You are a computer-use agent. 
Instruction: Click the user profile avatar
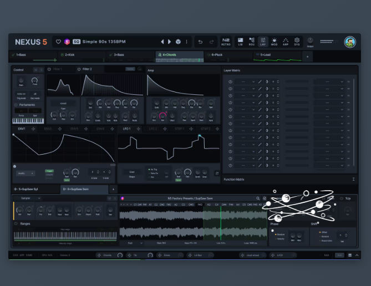[x=350, y=42]
